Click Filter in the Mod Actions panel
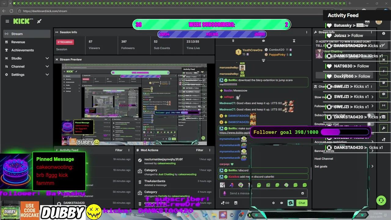Viewport: 391px width, 220px height. click(x=200, y=150)
